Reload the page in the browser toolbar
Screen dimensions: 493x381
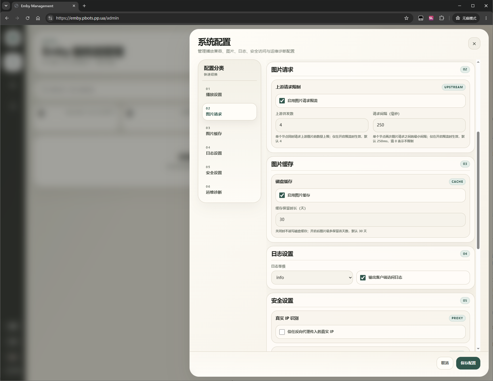[28, 18]
